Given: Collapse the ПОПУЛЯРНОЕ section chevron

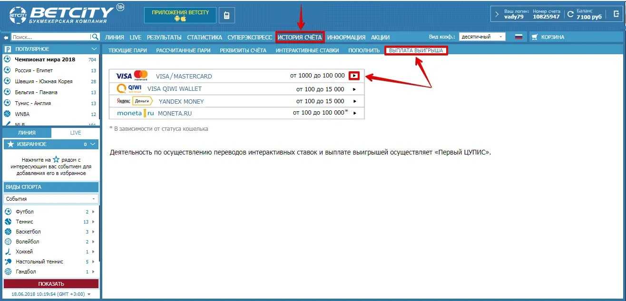Looking at the screenshot, I should (x=94, y=49).
